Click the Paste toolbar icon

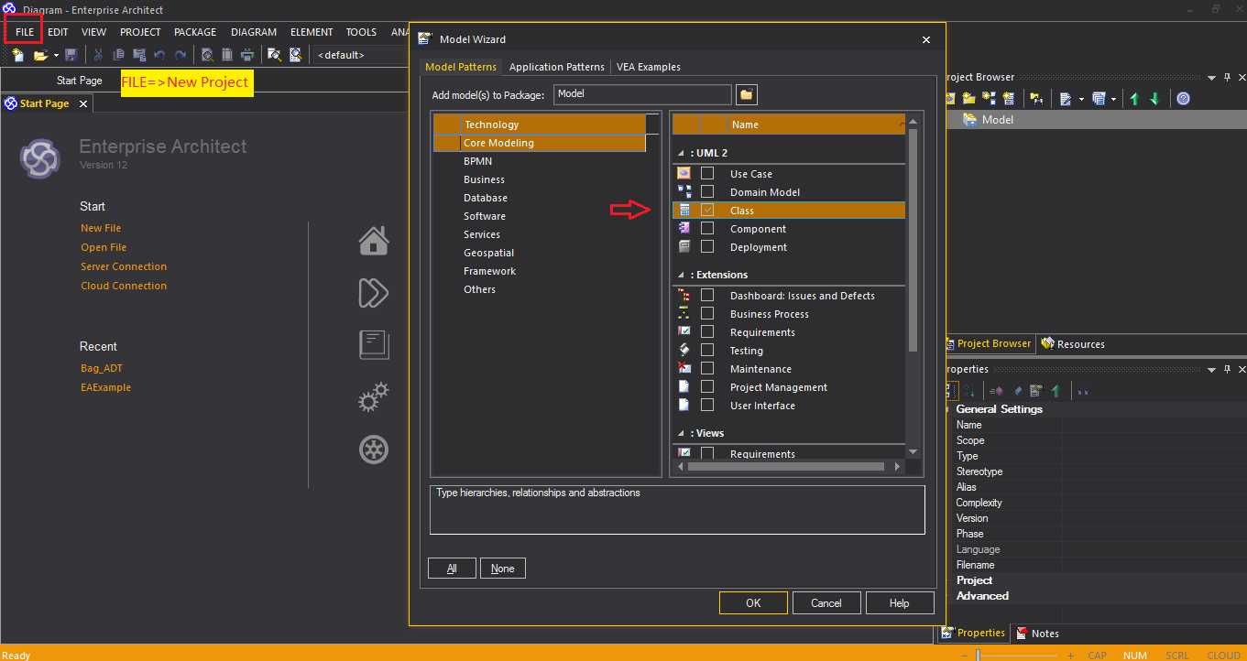[138, 55]
